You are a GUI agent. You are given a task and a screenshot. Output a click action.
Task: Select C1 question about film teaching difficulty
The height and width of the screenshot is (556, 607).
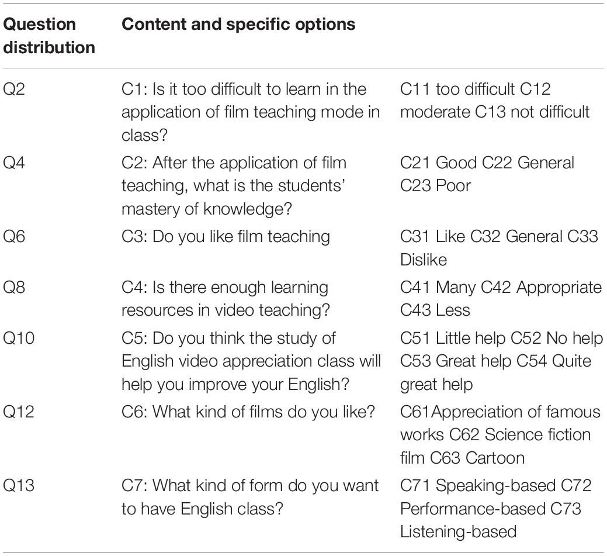[x=251, y=112]
